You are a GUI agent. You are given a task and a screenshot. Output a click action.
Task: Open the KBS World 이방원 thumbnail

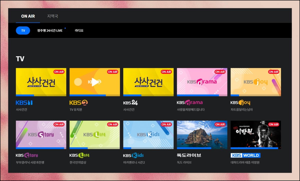click(256, 135)
